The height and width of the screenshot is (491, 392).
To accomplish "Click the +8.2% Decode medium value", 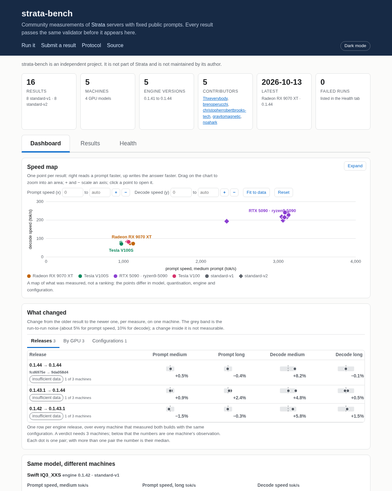I will click(x=300, y=376).
